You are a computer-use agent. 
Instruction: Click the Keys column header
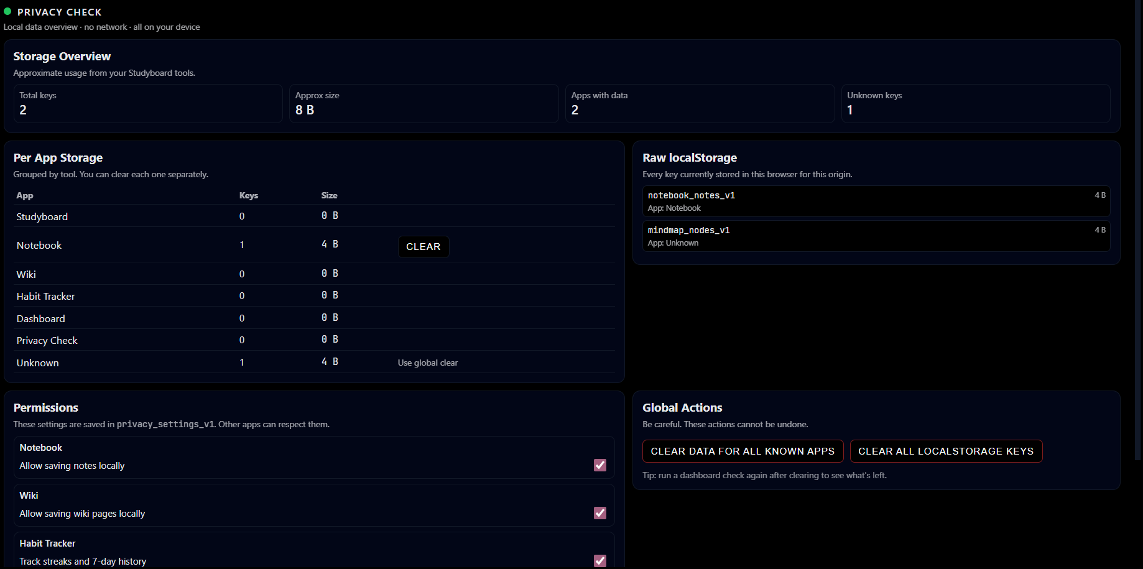click(249, 195)
